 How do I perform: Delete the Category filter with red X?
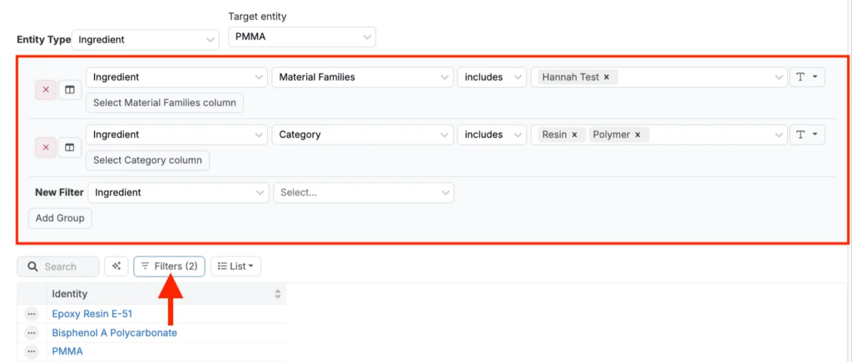[x=46, y=147]
